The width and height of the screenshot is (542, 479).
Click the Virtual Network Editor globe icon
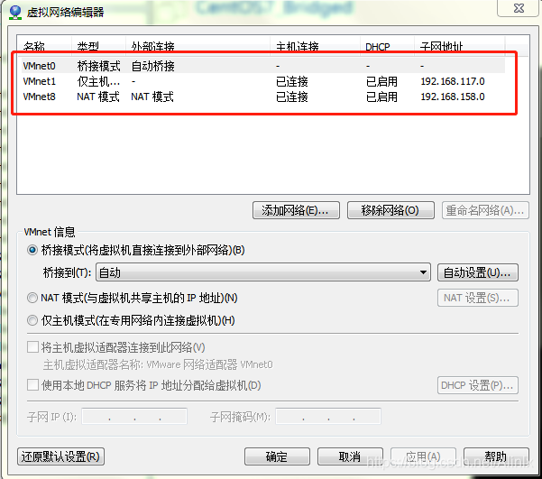click(x=15, y=12)
